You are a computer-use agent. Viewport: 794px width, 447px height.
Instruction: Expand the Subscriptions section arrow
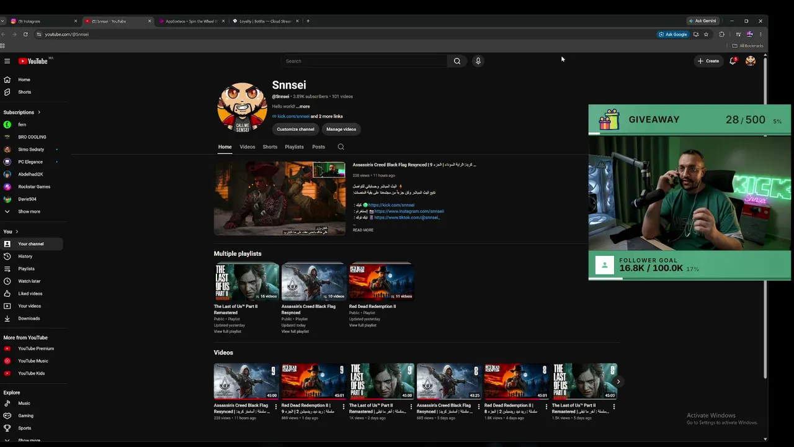(39, 112)
